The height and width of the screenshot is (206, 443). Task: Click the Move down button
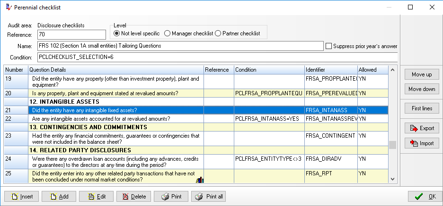click(x=422, y=89)
